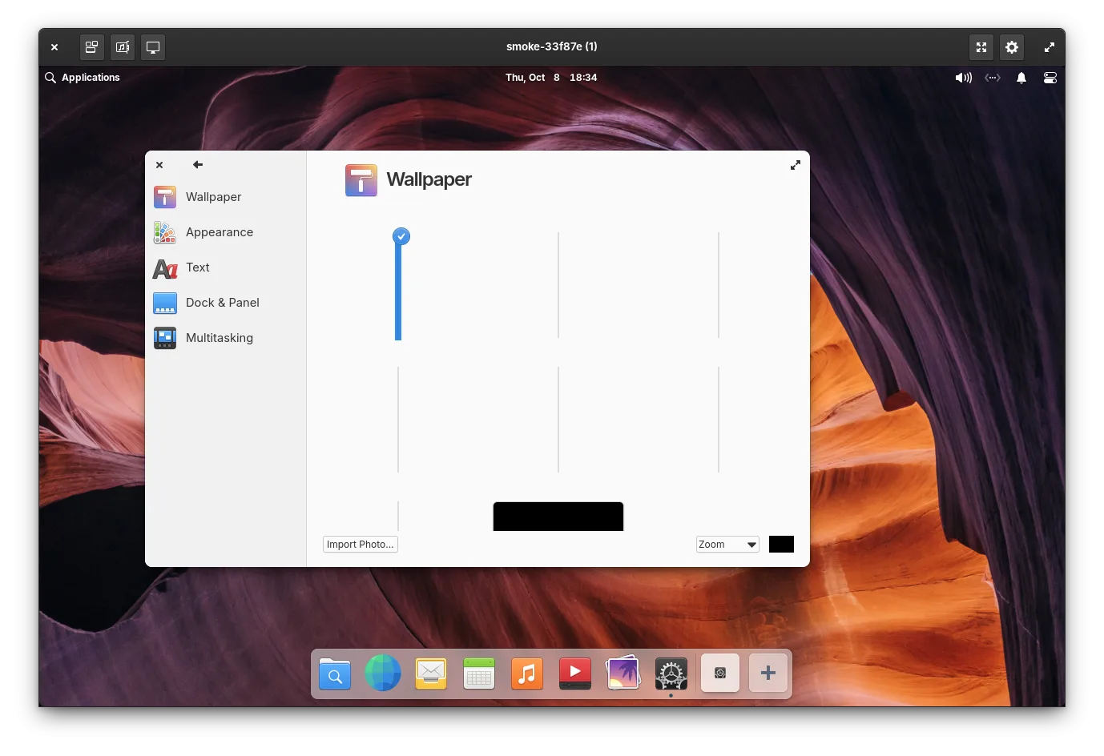
Task: Open the Calendar app in dock
Action: click(479, 674)
